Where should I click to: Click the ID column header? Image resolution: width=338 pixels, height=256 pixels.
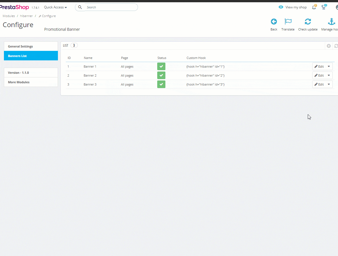[69, 58]
